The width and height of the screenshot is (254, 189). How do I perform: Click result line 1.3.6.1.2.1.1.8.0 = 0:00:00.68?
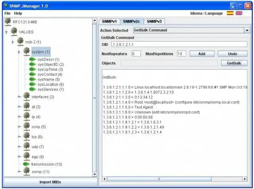(128, 117)
